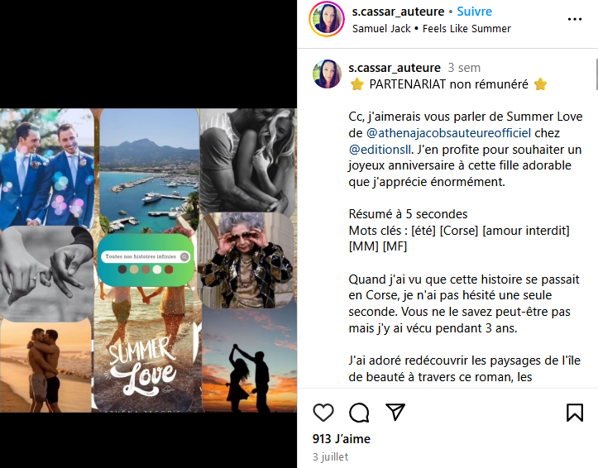The height and width of the screenshot is (468, 598).
Task: Open profile picture story in header
Action: [327, 19]
